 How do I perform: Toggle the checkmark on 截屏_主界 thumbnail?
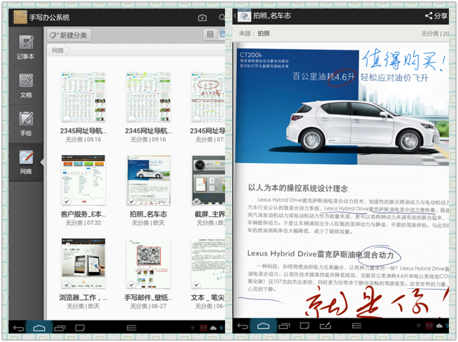click(196, 201)
